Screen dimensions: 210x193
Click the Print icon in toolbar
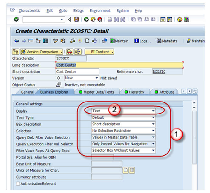tap(110, 19)
